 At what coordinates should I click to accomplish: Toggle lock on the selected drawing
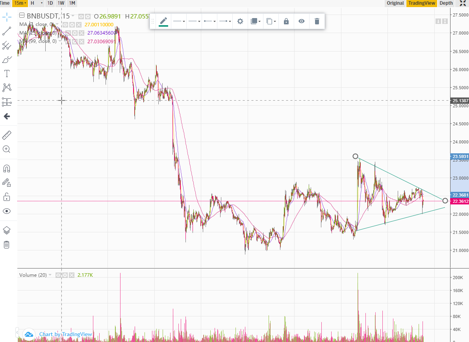tap(286, 21)
